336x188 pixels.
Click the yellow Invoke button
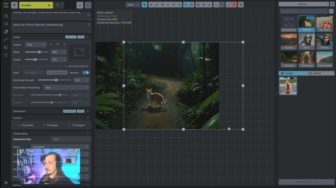[x=36, y=5]
